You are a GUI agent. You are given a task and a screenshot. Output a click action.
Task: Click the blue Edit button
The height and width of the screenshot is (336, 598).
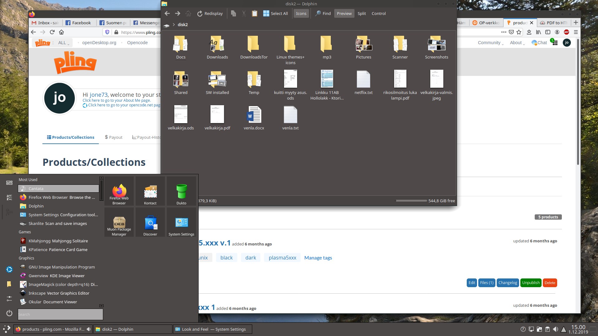472,283
